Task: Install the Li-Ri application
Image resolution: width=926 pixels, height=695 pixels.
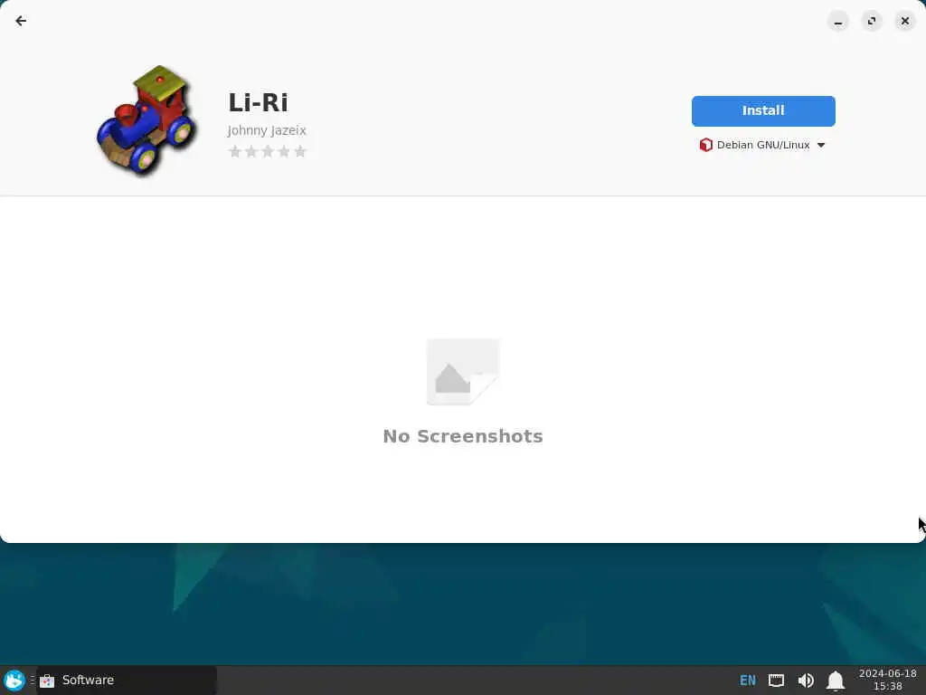Action: pyautogui.click(x=763, y=111)
